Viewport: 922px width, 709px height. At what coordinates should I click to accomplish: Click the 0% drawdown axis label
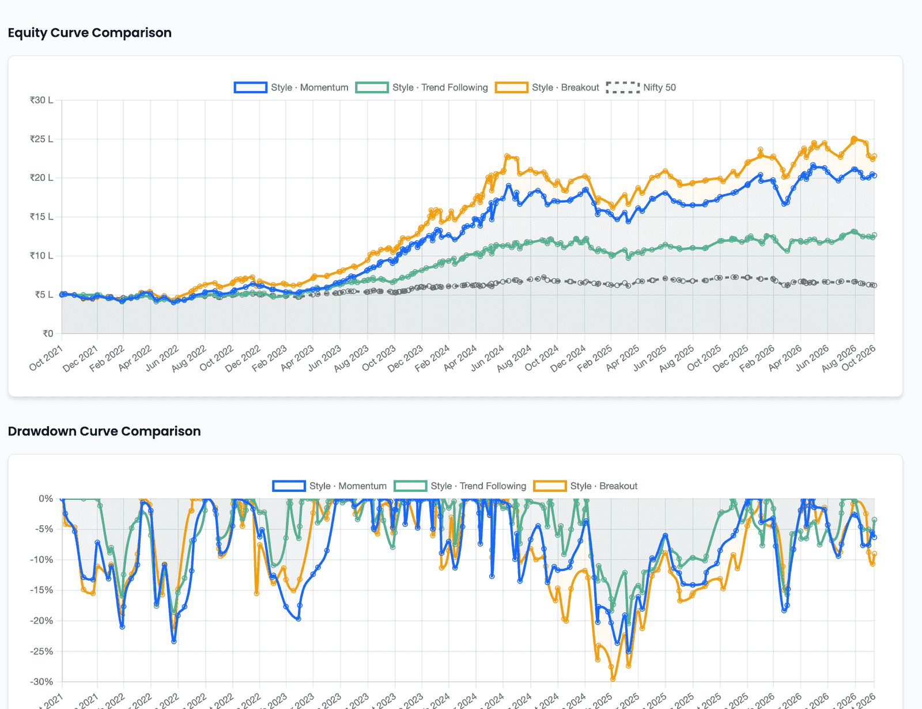pos(46,499)
